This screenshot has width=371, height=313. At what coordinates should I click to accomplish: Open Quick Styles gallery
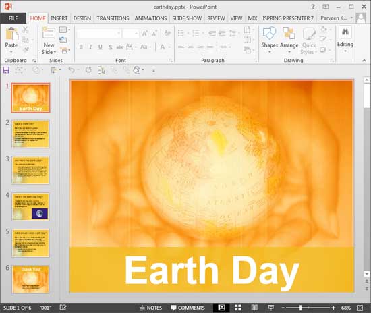coord(309,40)
